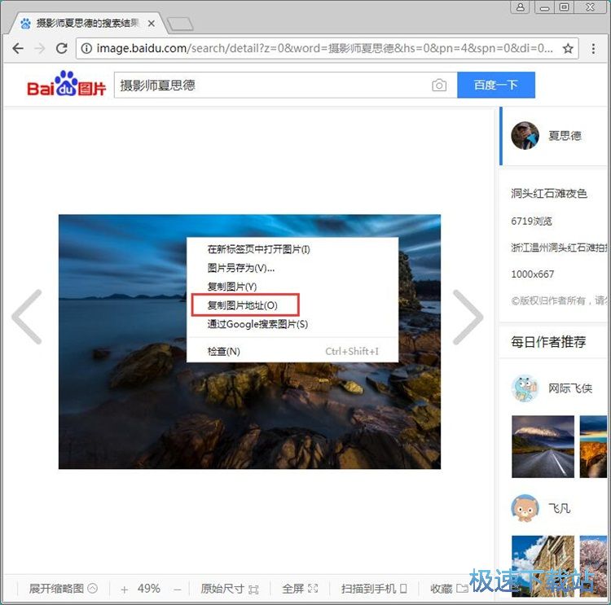Click 扫描到手机 scan to phone
Image resolution: width=611 pixels, height=605 pixels.
coord(374,588)
